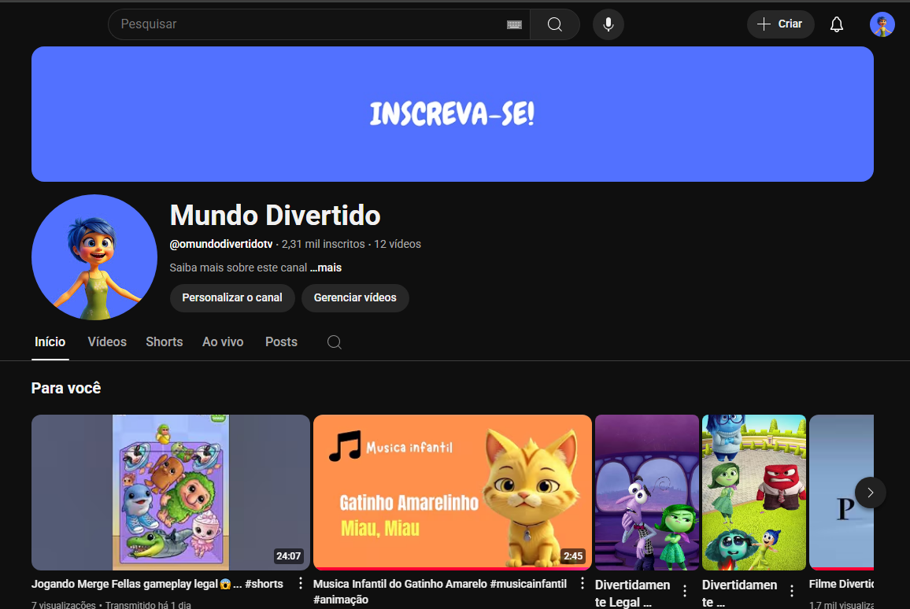Viewport: 910px width, 609px height.
Task: Click the 12 vídeos count
Action: click(x=398, y=244)
